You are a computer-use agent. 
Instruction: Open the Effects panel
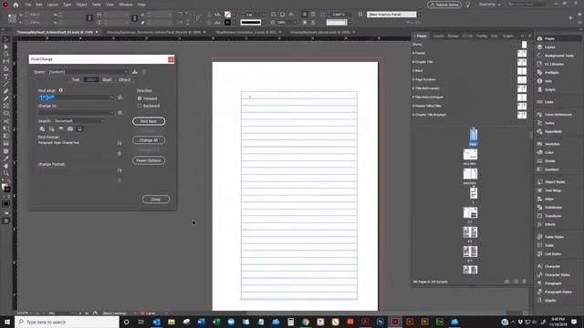[549, 225]
